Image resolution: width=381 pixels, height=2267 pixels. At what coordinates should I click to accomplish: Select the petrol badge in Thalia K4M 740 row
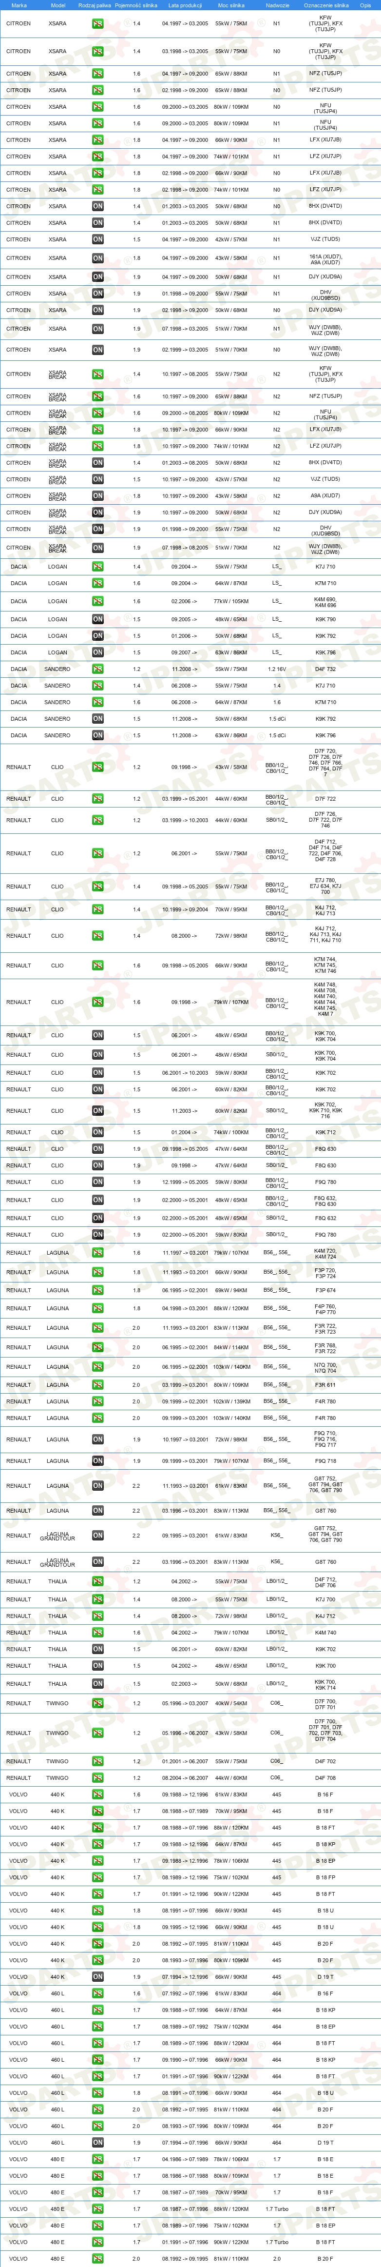pyautogui.click(x=97, y=1633)
